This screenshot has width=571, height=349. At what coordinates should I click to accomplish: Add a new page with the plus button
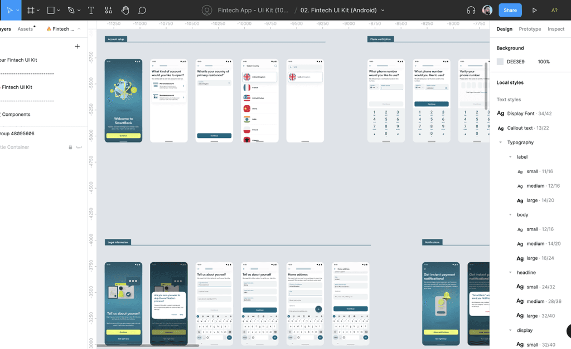point(77,46)
